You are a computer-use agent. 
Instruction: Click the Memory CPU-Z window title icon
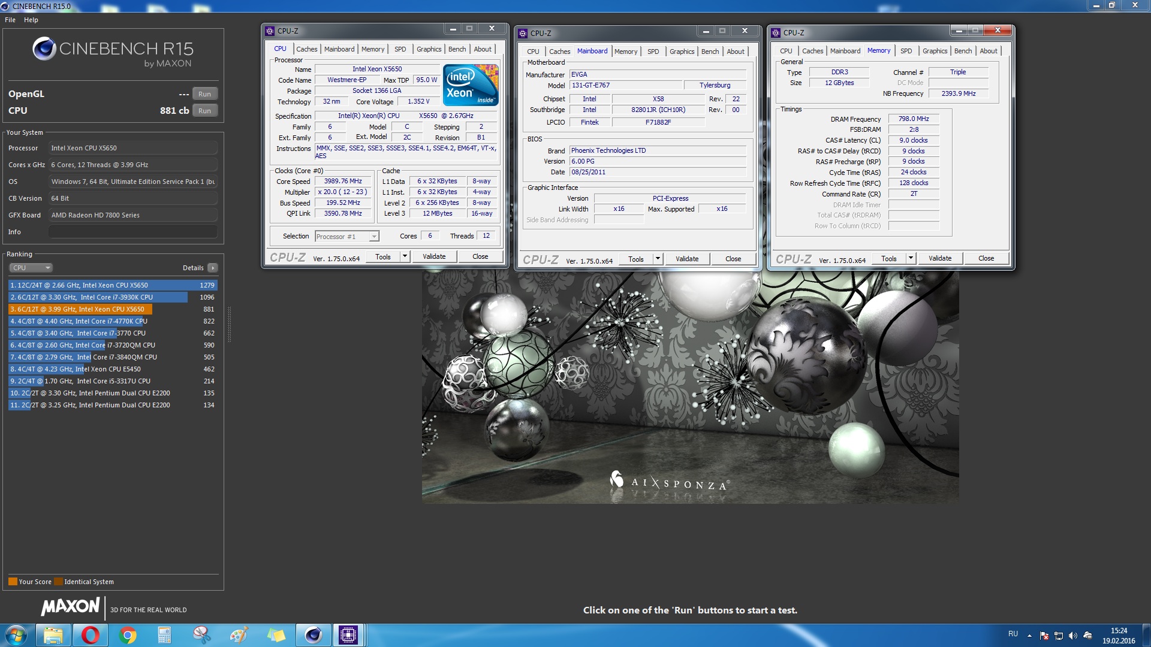click(x=776, y=32)
